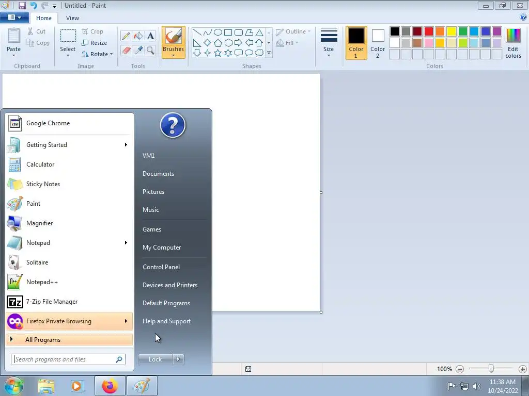The width and height of the screenshot is (529, 396).
Task: Launch Sticky Notes from Start menu
Action: click(x=70, y=184)
